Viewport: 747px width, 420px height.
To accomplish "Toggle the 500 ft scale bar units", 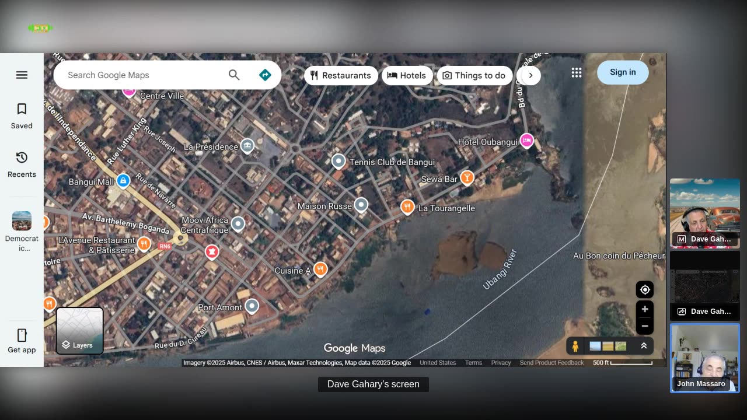I will (x=622, y=363).
